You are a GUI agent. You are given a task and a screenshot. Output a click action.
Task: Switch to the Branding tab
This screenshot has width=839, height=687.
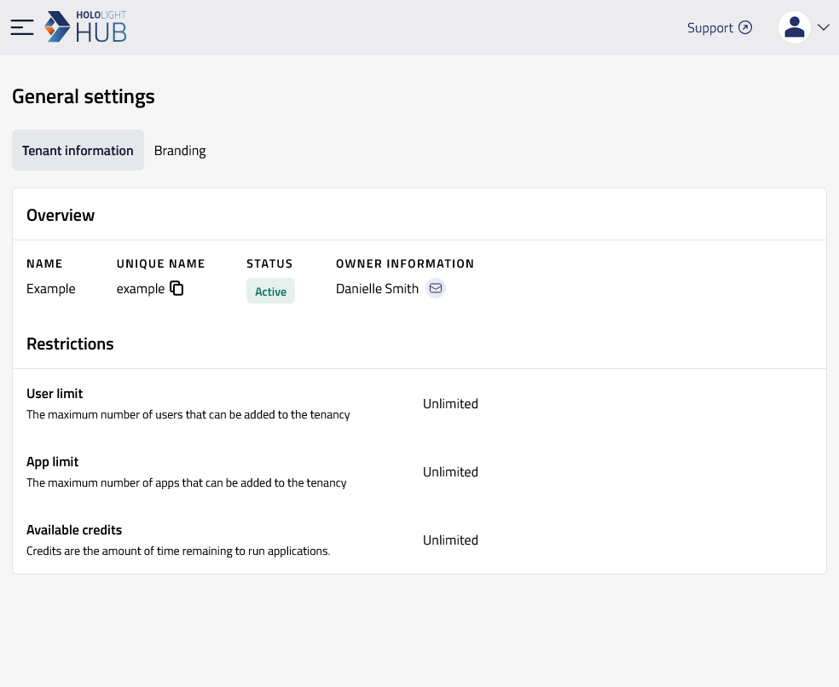(180, 150)
